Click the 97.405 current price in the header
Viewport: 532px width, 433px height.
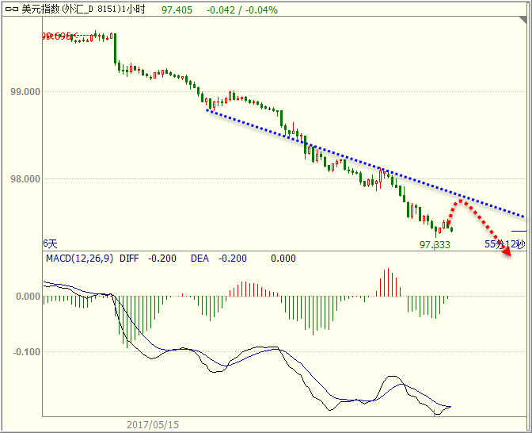[x=177, y=8]
